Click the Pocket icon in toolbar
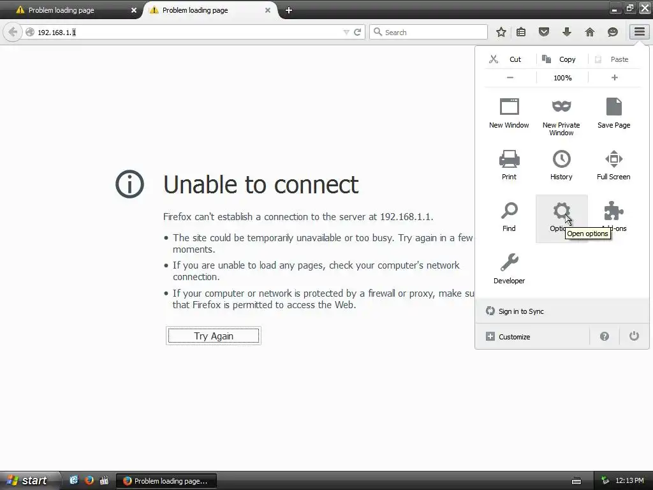Image resolution: width=653 pixels, height=490 pixels. coord(544,32)
